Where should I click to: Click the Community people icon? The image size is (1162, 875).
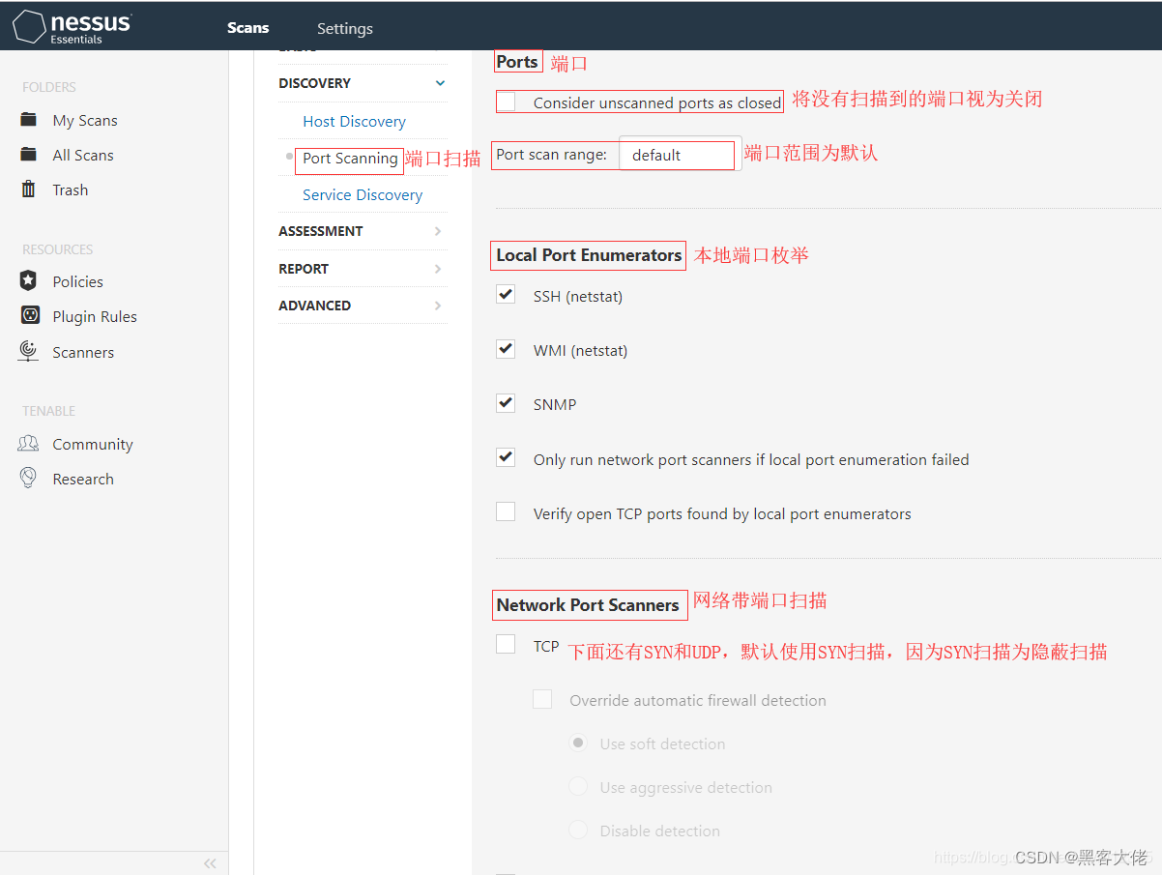29,444
